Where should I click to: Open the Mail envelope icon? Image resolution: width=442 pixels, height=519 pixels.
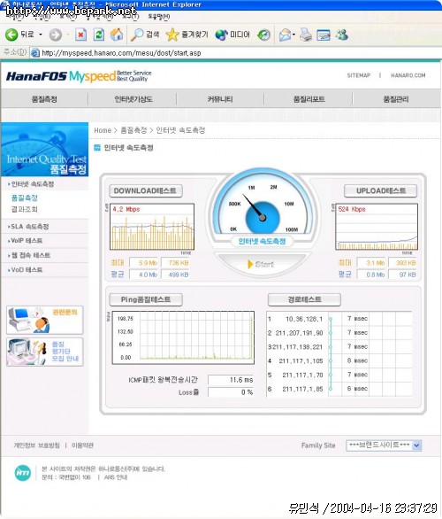(x=285, y=35)
